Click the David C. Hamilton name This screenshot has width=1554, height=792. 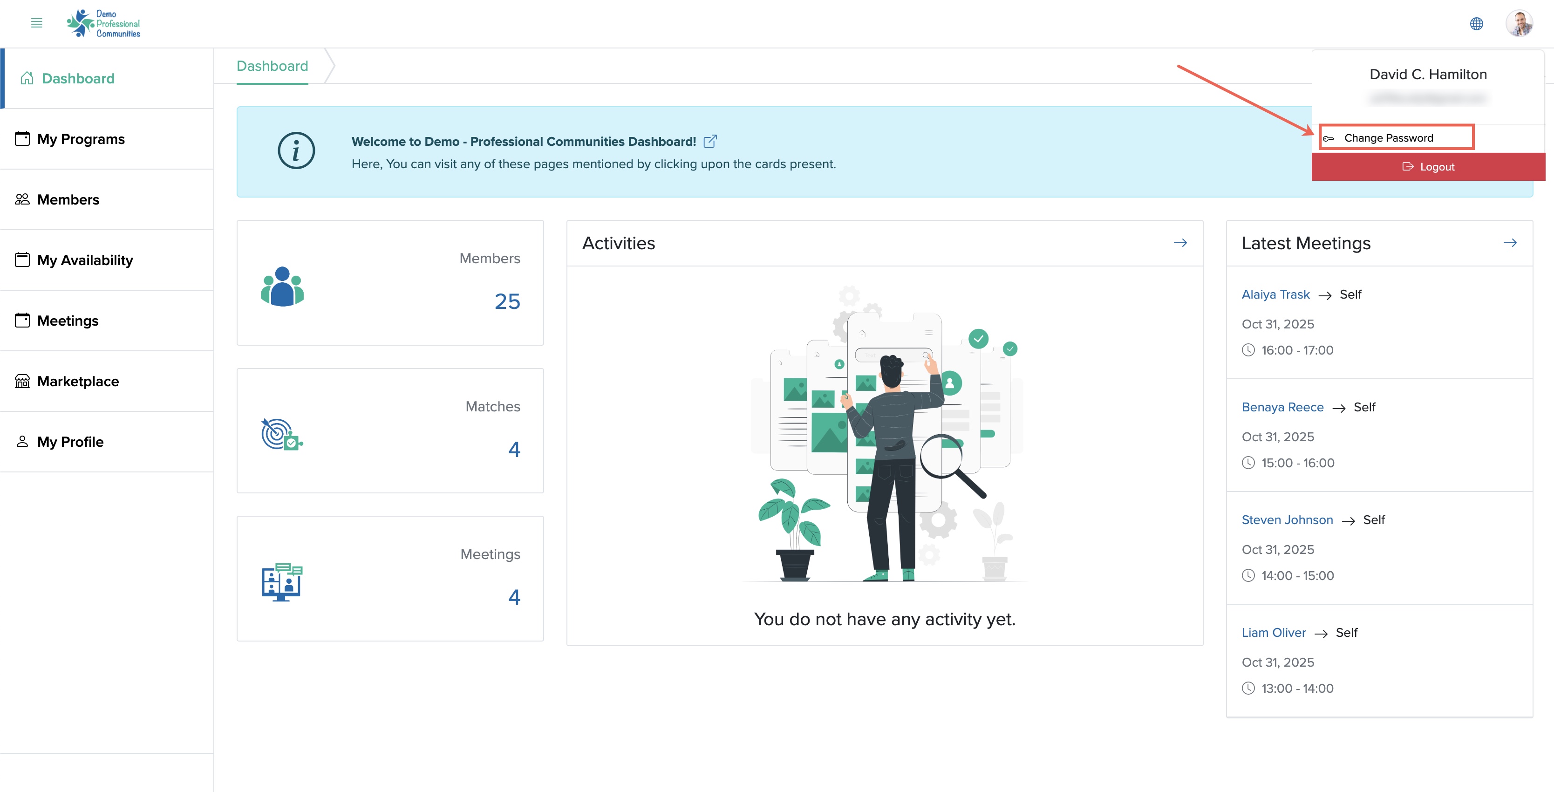1428,74
